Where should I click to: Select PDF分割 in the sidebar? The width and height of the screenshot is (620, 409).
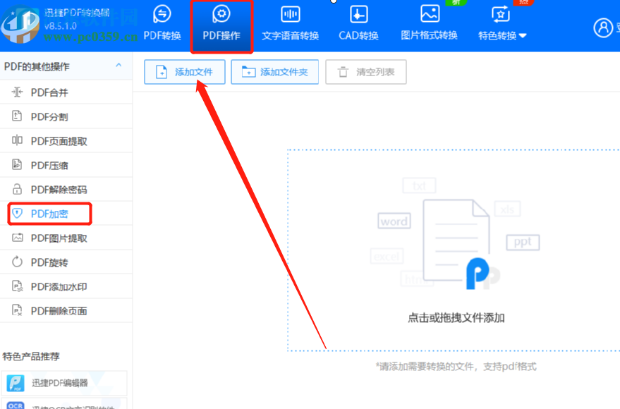(66, 116)
